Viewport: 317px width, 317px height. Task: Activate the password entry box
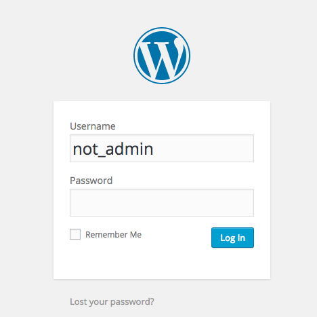click(162, 203)
